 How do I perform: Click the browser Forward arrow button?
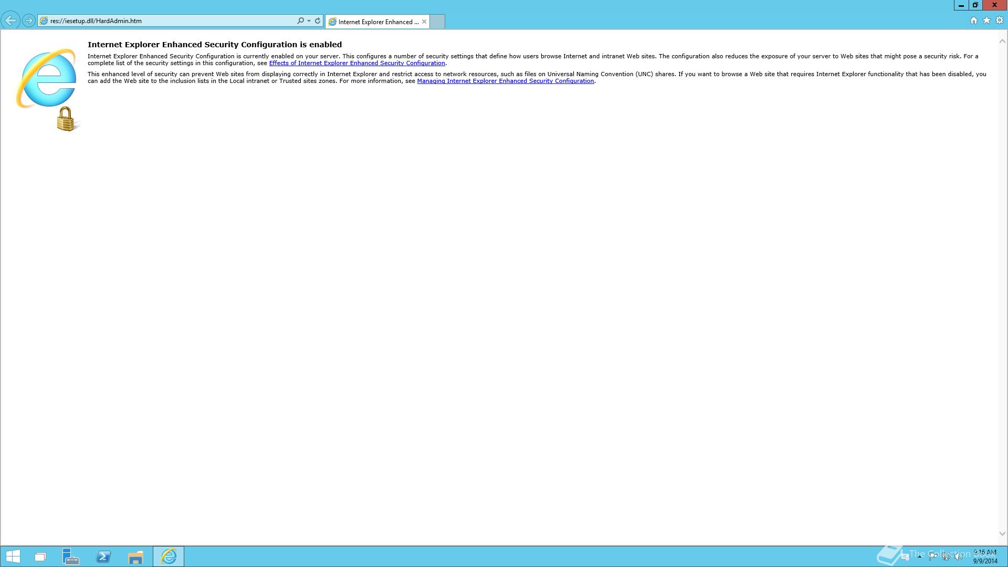point(29,20)
